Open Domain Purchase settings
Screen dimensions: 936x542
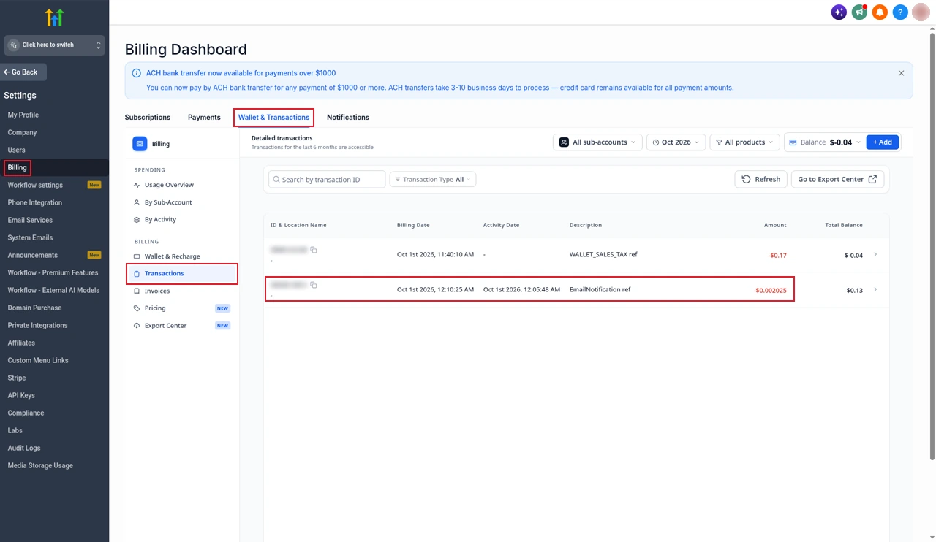[34, 308]
